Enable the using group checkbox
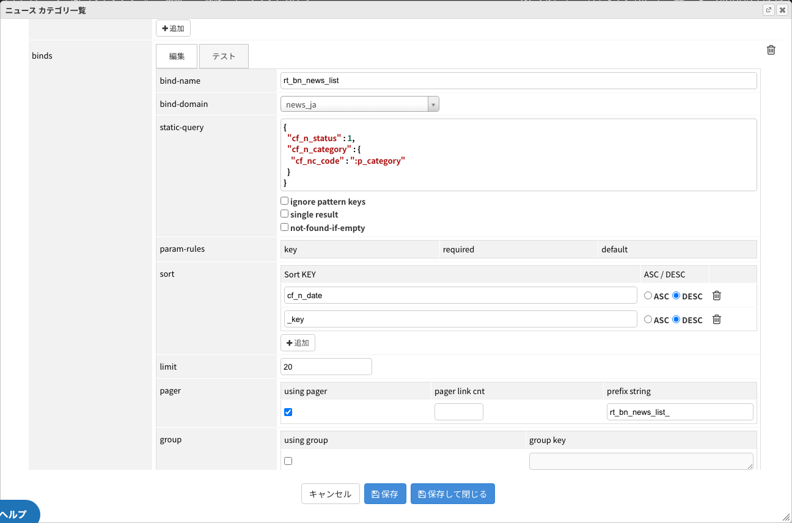792x523 pixels. pyautogui.click(x=288, y=461)
